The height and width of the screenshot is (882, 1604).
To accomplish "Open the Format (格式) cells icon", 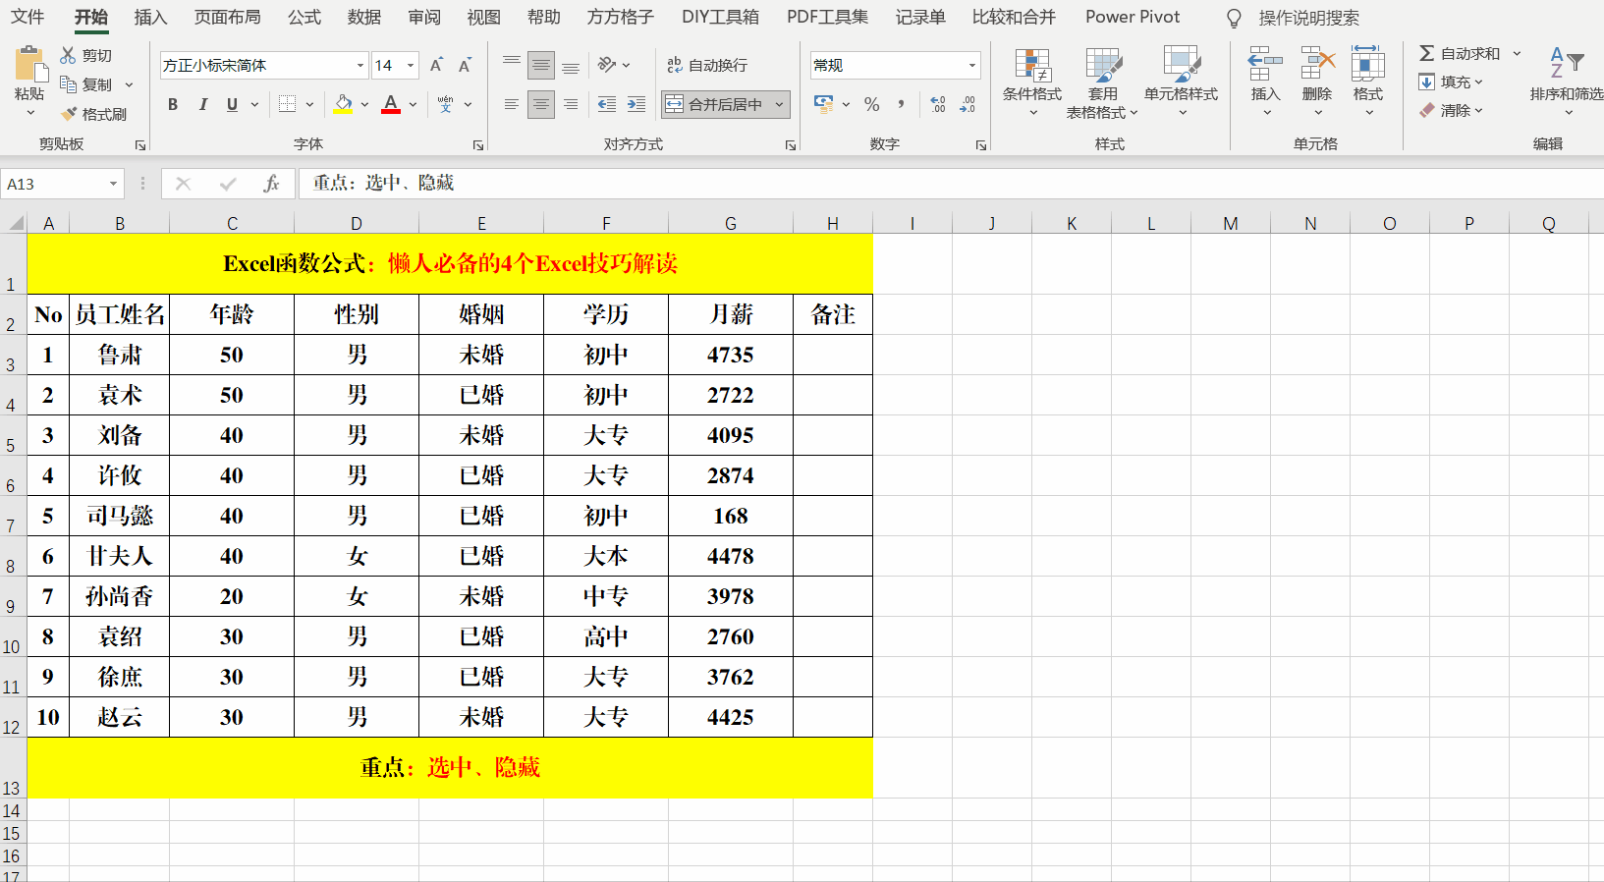I will [x=1368, y=64].
